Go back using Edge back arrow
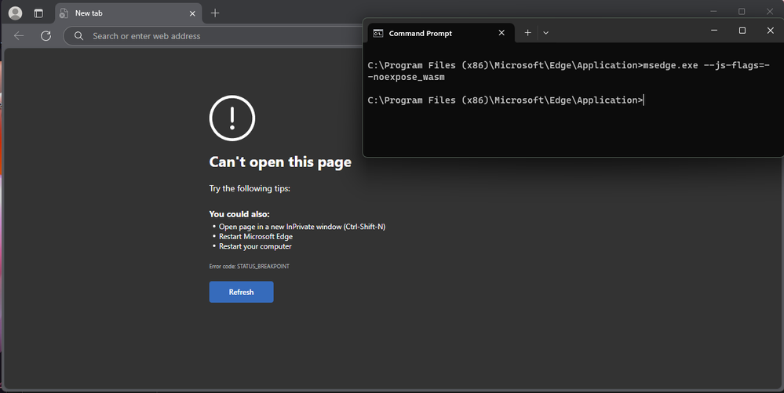 pos(19,36)
